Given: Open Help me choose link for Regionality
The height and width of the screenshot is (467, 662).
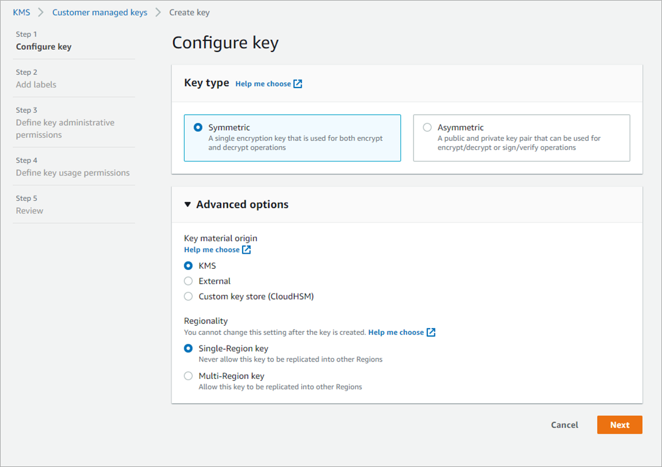Looking at the screenshot, I should [x=396, y=333].
